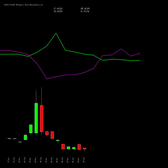This screenshot has height=168, width=168.
Task: Click the 06 Jul date label
Action: coord(62,160)
